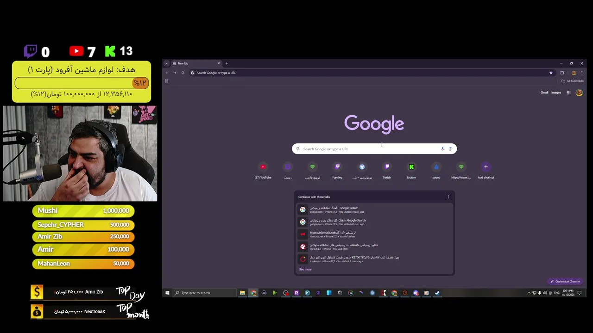Search by image with Google Lens icon
This screenshot has height=333, width=593.
450,149
